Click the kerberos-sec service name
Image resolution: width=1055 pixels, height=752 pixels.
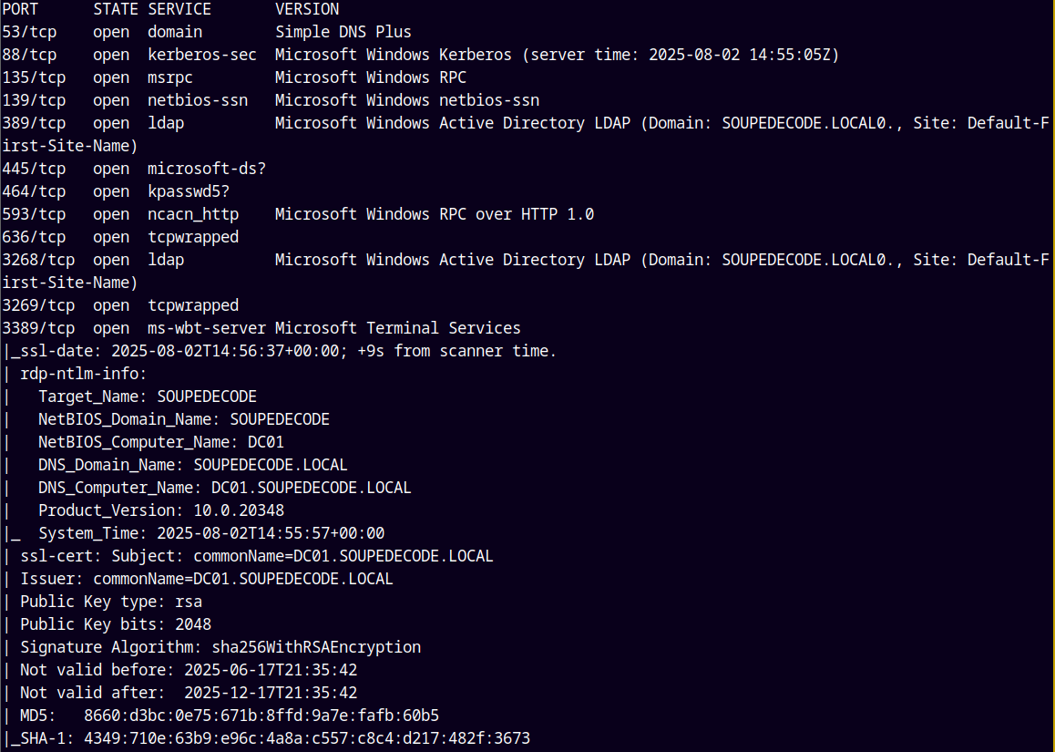pyautogui.click(x=202, y=56)
